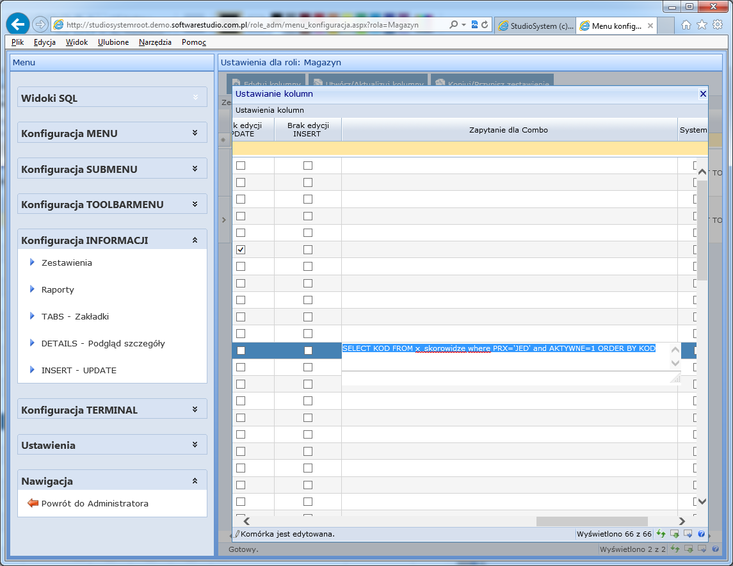Click the red return arrow icon under Nawigacja
The image size is (733, 566).
tap(33, 503)
